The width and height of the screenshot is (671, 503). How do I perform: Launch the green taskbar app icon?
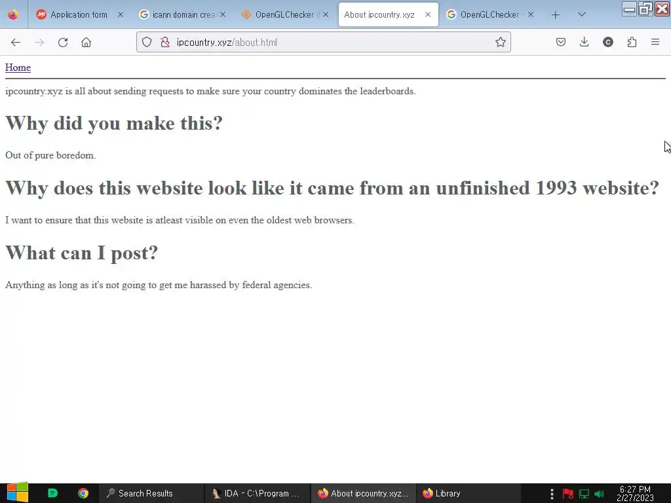(52, 493)
